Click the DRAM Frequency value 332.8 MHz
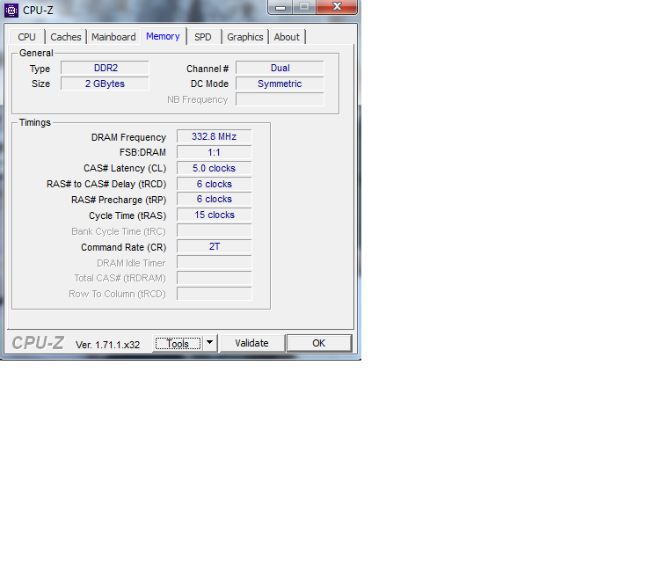 click(214, 137)
